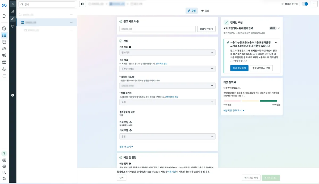The image size is (319, 184).
Task: Select the highlighted ad set tree row
Action: coord(47,22)
